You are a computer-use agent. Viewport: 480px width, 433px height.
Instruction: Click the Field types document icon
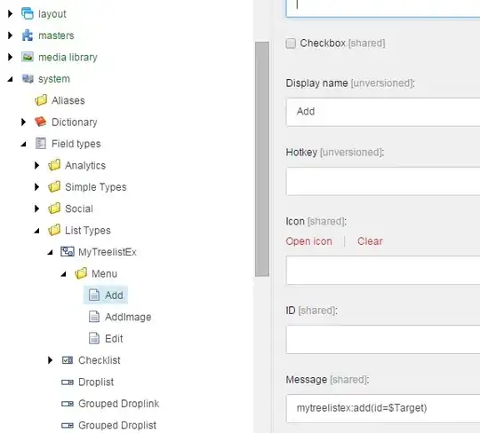41,144
